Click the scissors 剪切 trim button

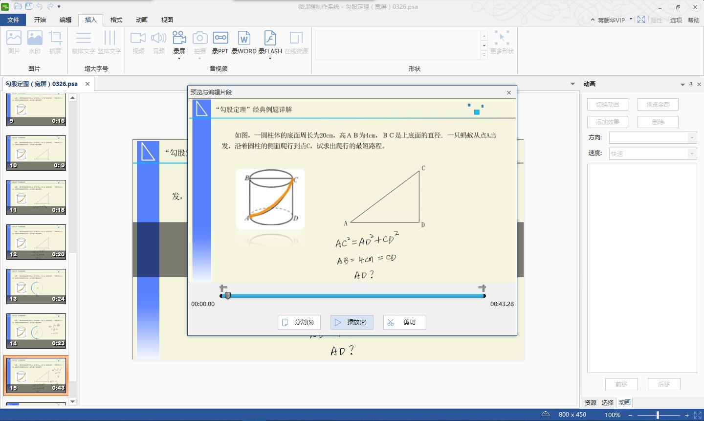[404, 322]
